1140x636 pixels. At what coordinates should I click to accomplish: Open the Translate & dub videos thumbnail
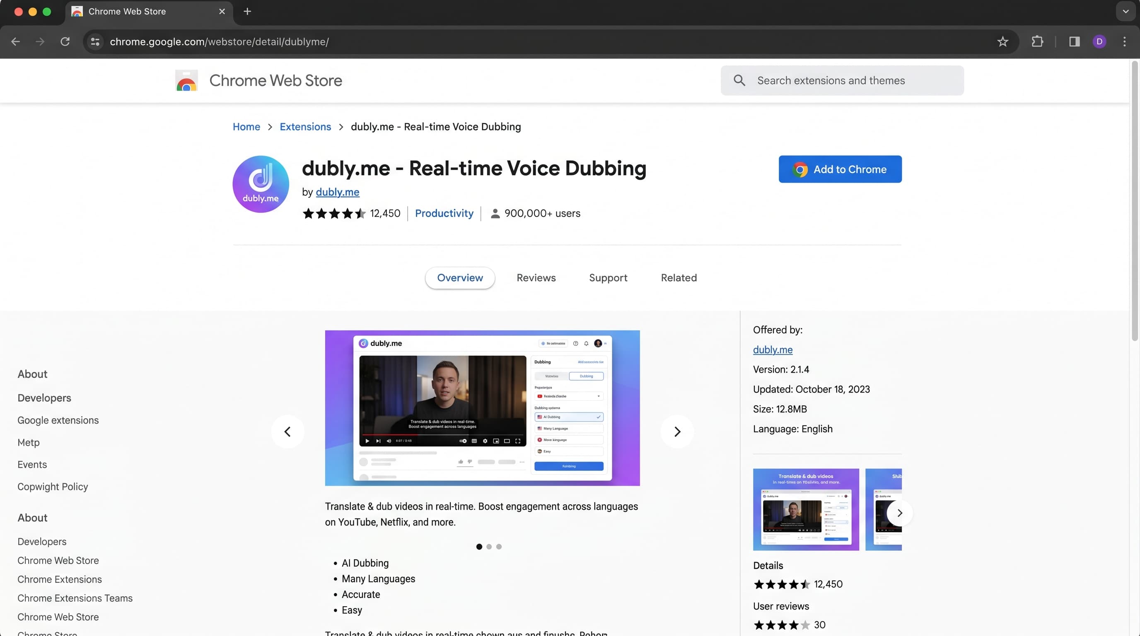coord(806,510)
